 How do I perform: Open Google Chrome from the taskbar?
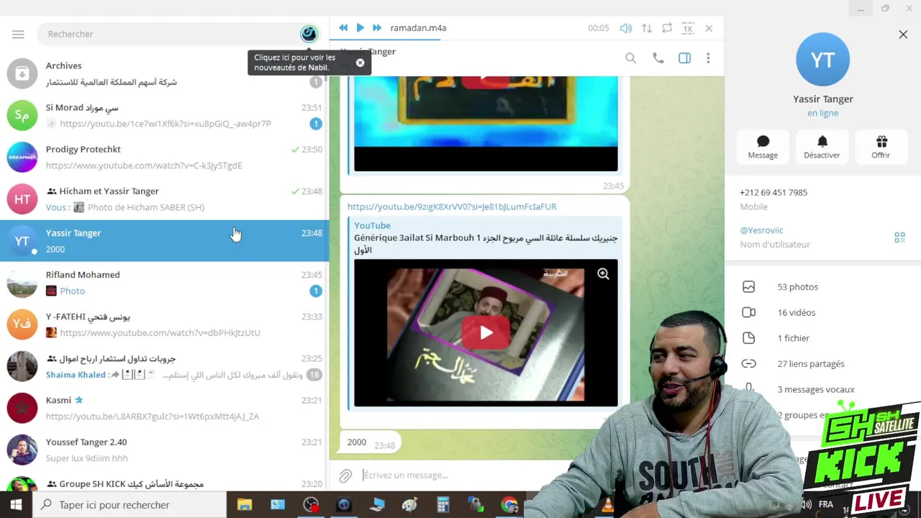pyautogui.click(x=509, y=505)
